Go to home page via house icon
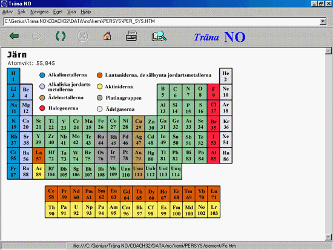This screenshot has width=333, height=250. point(107,36)
